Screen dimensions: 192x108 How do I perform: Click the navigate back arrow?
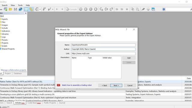(57, 9)
